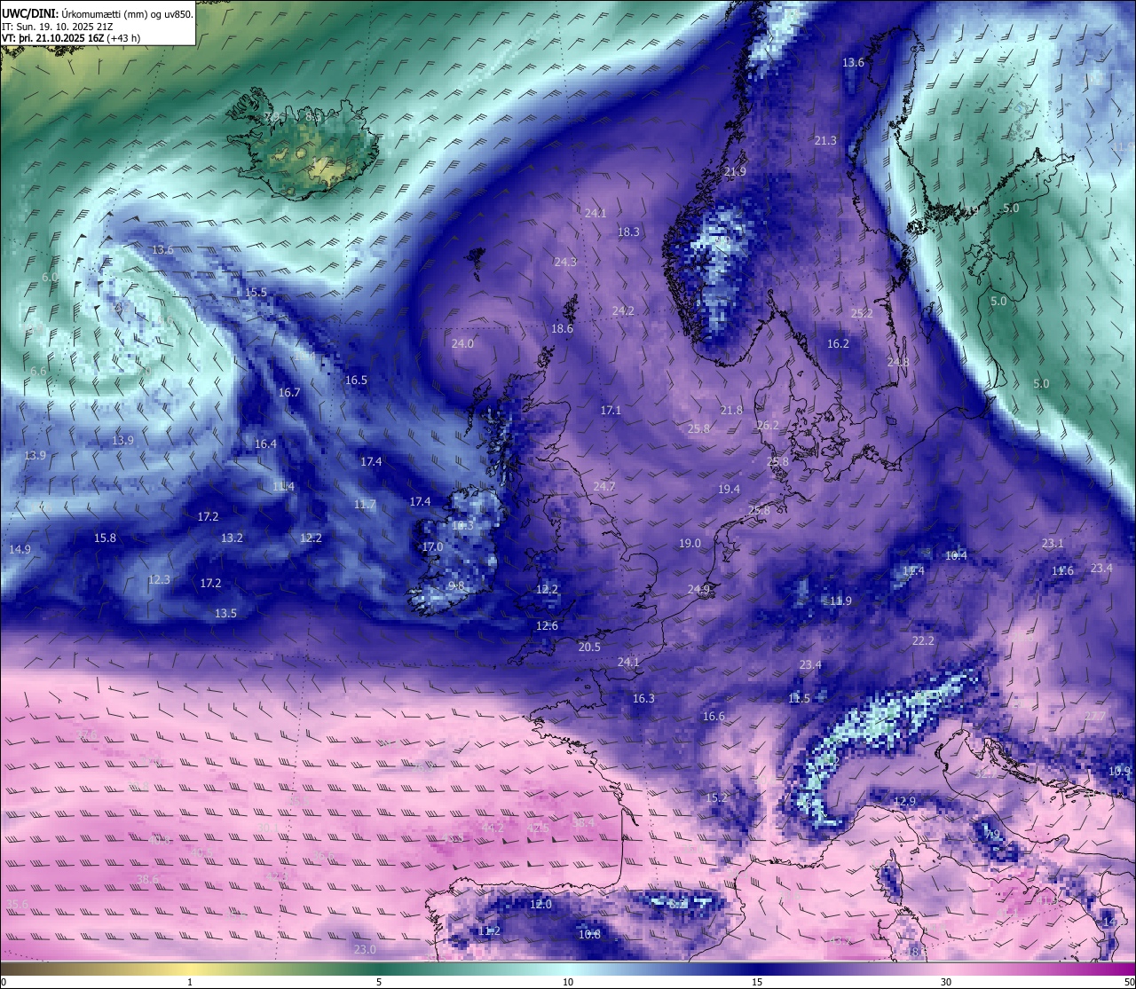Click the 24.7 value over northern England

(604, 486)
